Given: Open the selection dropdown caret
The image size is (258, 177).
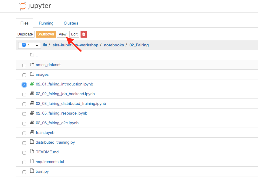Looking at the screenshot, I should pos(37,45).
